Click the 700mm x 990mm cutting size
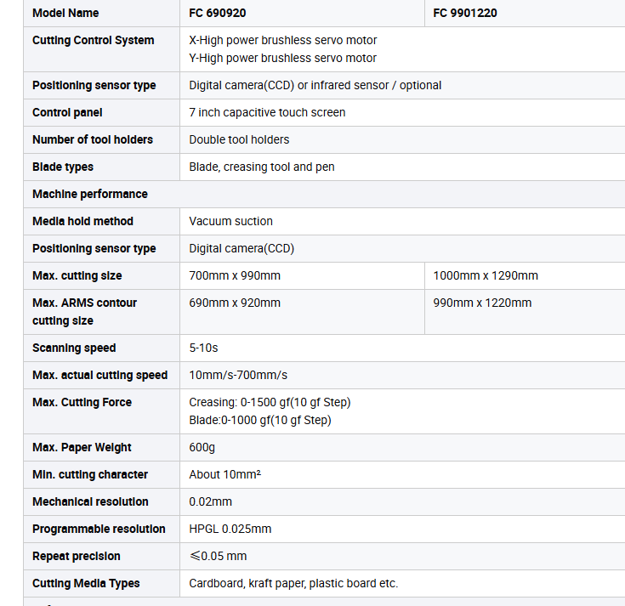The width and height of the screenshot is (625, 606). (235, 275)
